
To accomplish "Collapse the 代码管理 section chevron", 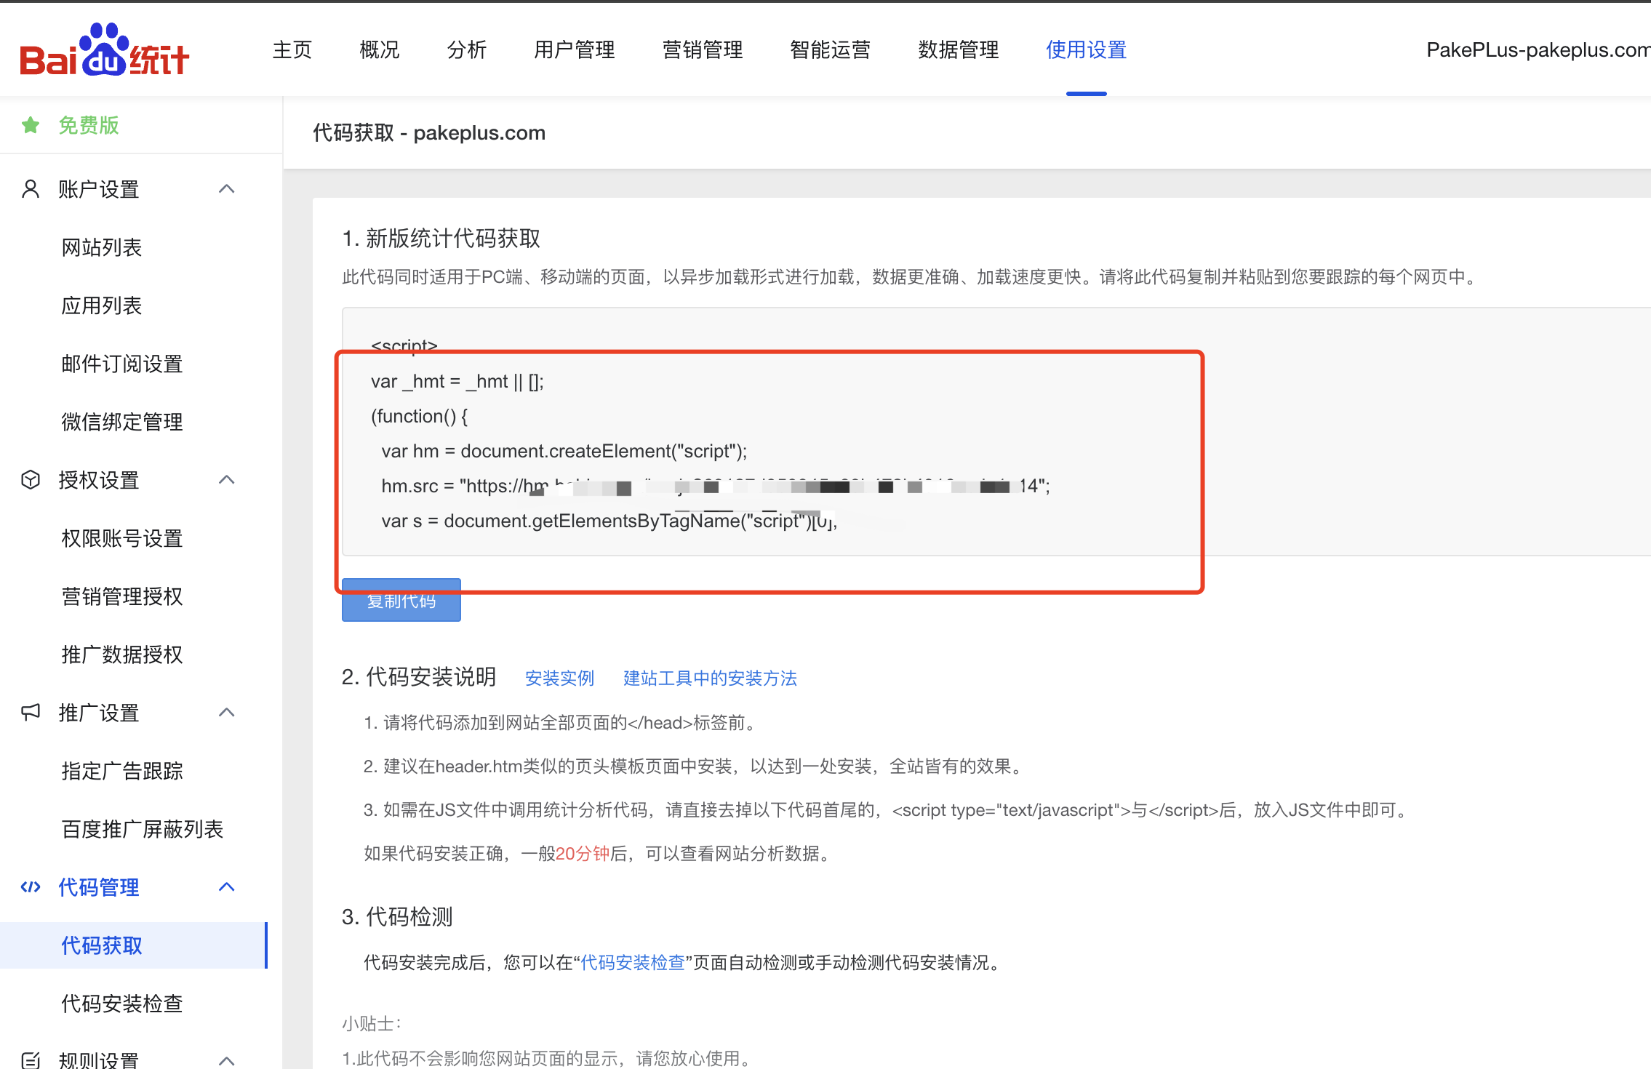I will coord(227,886).
